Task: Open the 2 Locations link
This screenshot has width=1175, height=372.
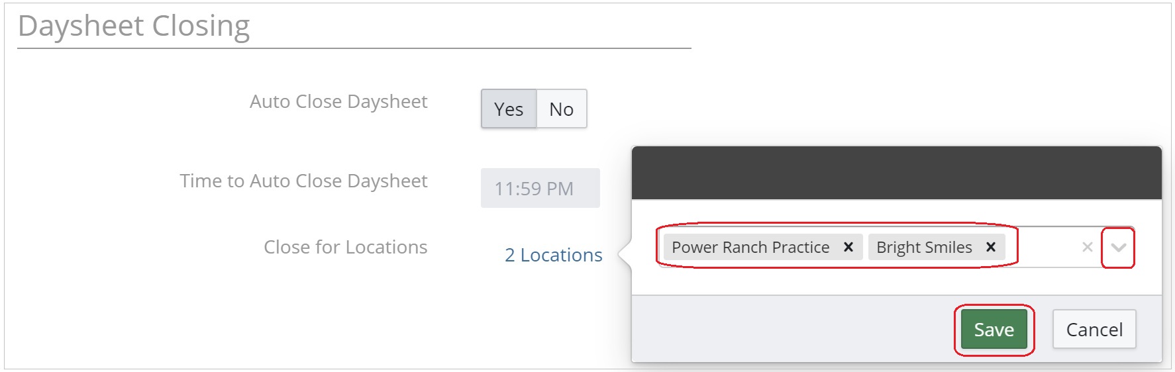Action: click(x=553, y=255)
